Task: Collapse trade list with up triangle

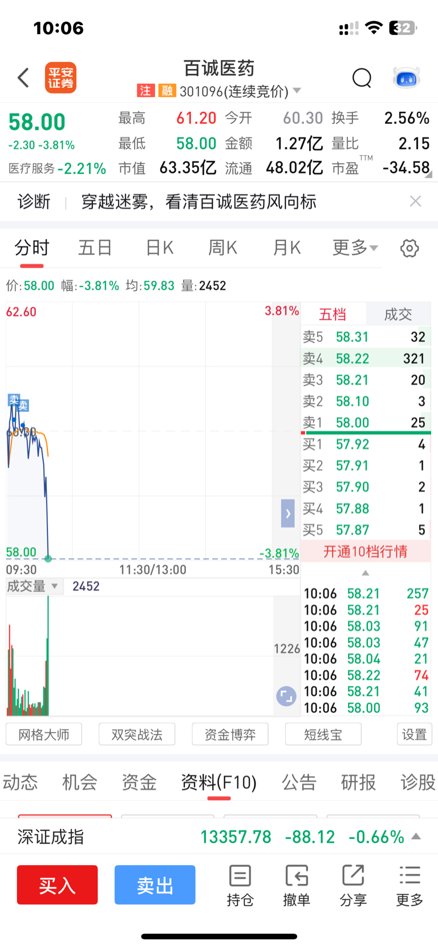Action: click(x=366, y=573)
